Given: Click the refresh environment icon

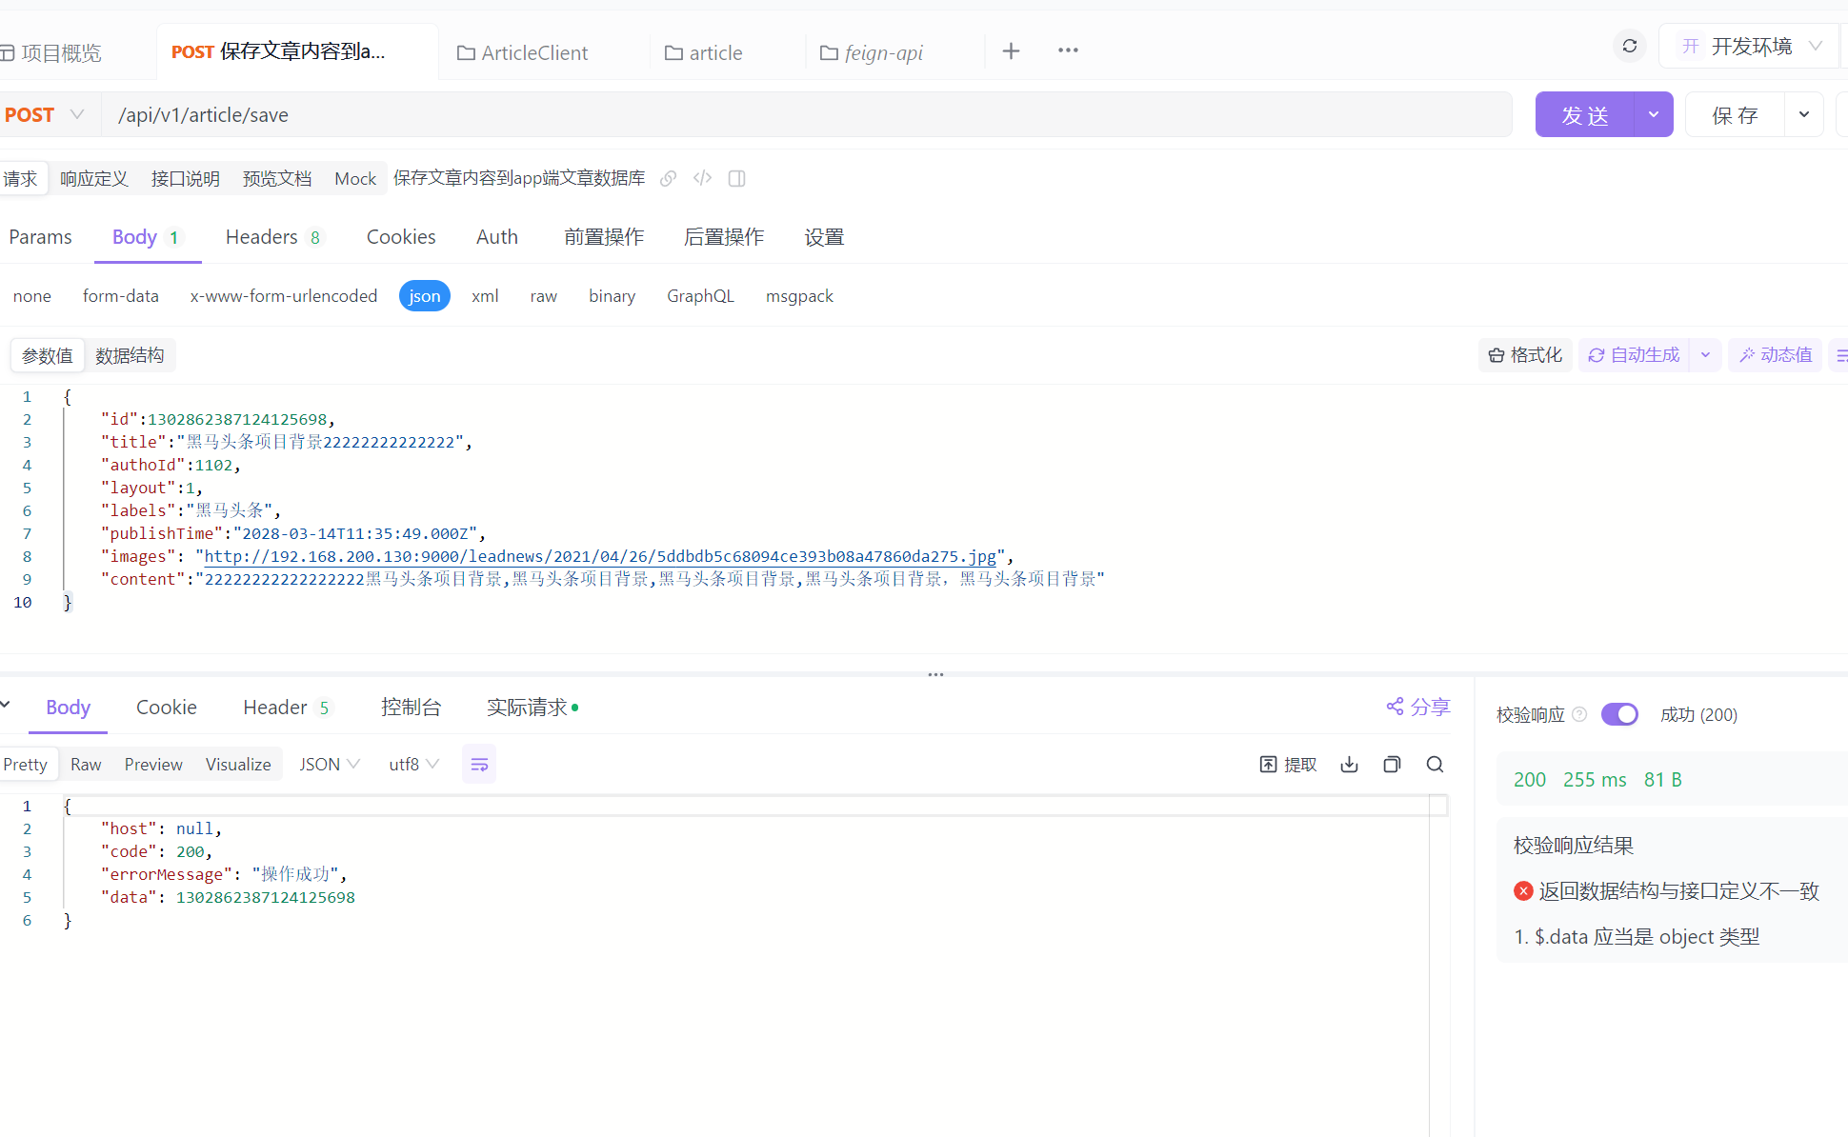Looking at the screenshot, I should coord(1630,47).
